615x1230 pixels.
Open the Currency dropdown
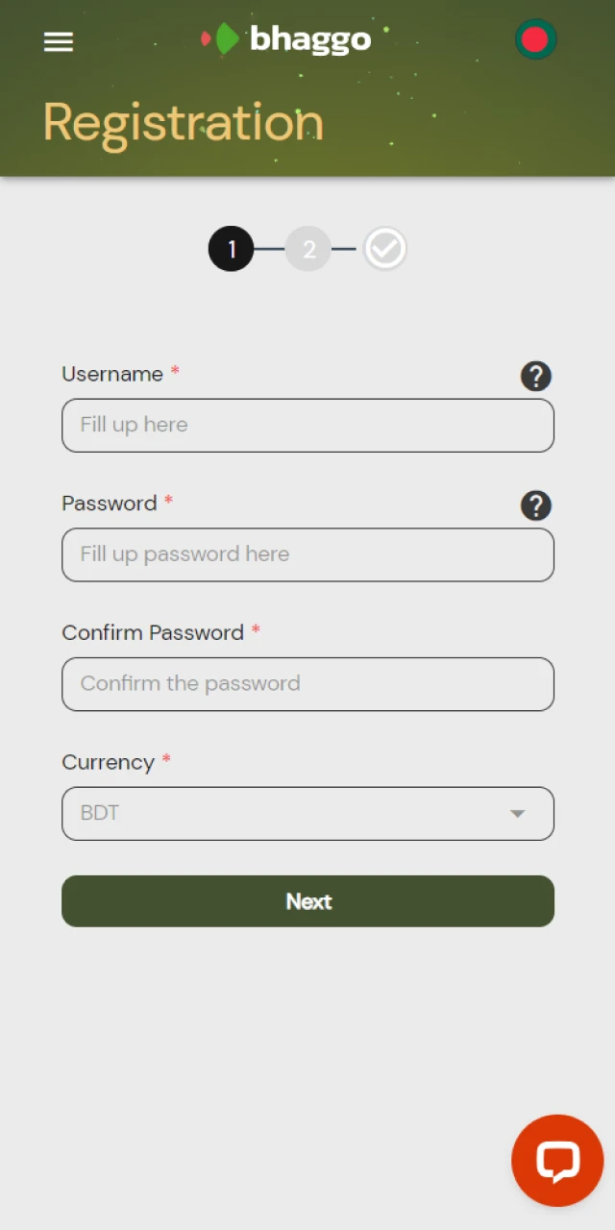307,813
